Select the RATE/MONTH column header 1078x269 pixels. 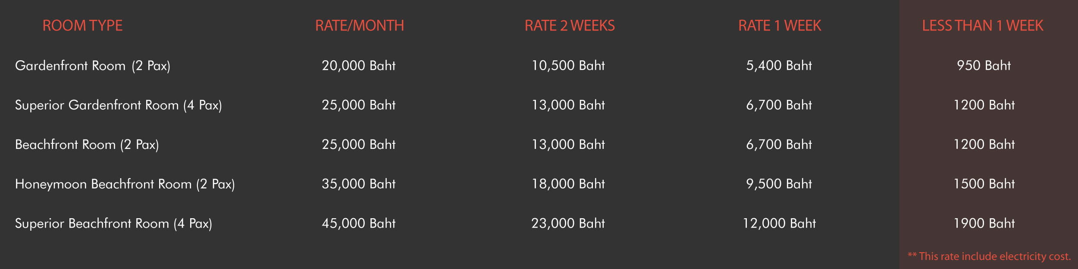coord(360,26)
